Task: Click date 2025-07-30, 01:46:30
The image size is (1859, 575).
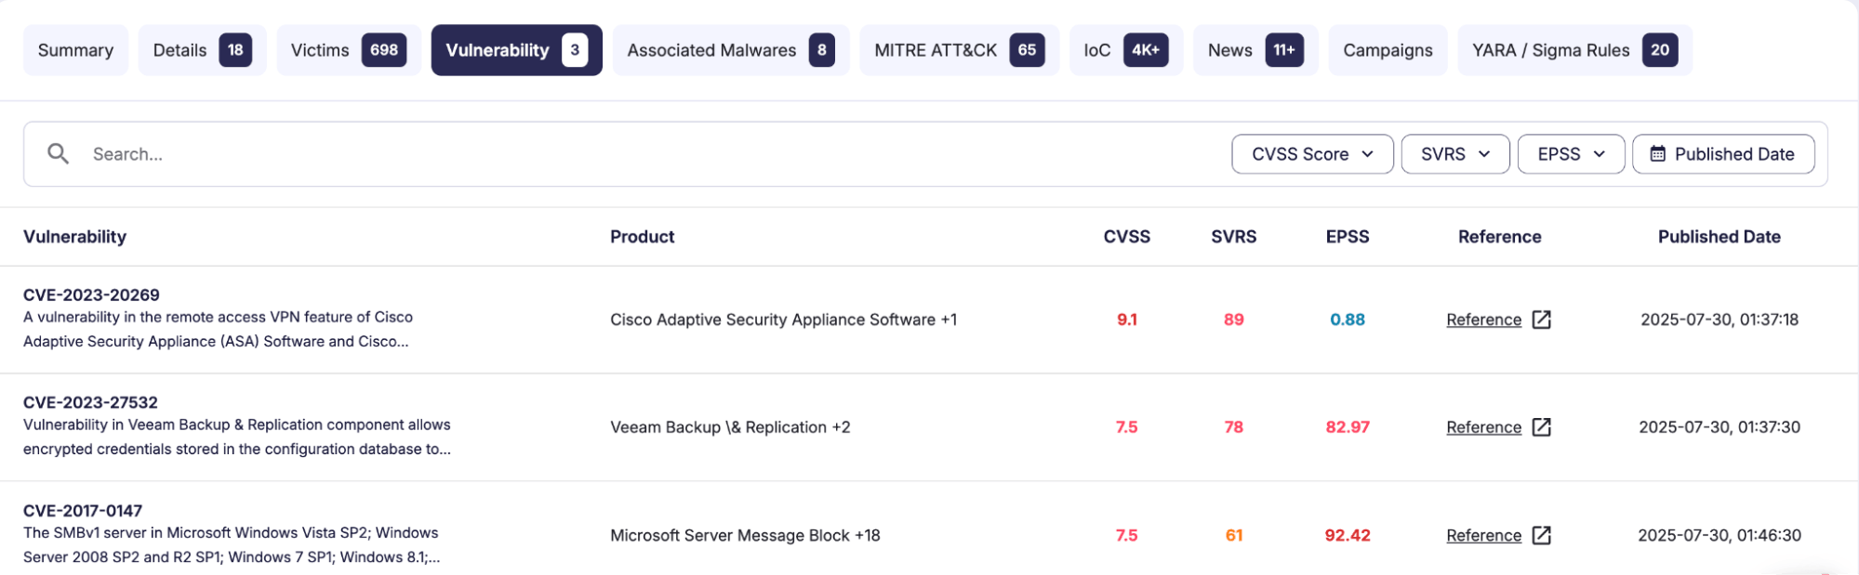Action: tap(1719, 535)
